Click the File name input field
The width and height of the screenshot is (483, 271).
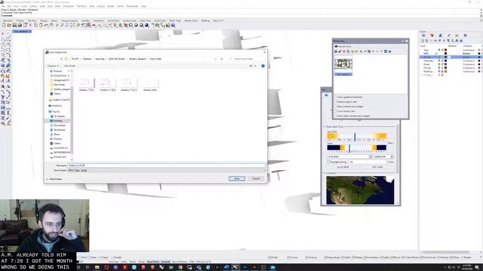point(166,166)
